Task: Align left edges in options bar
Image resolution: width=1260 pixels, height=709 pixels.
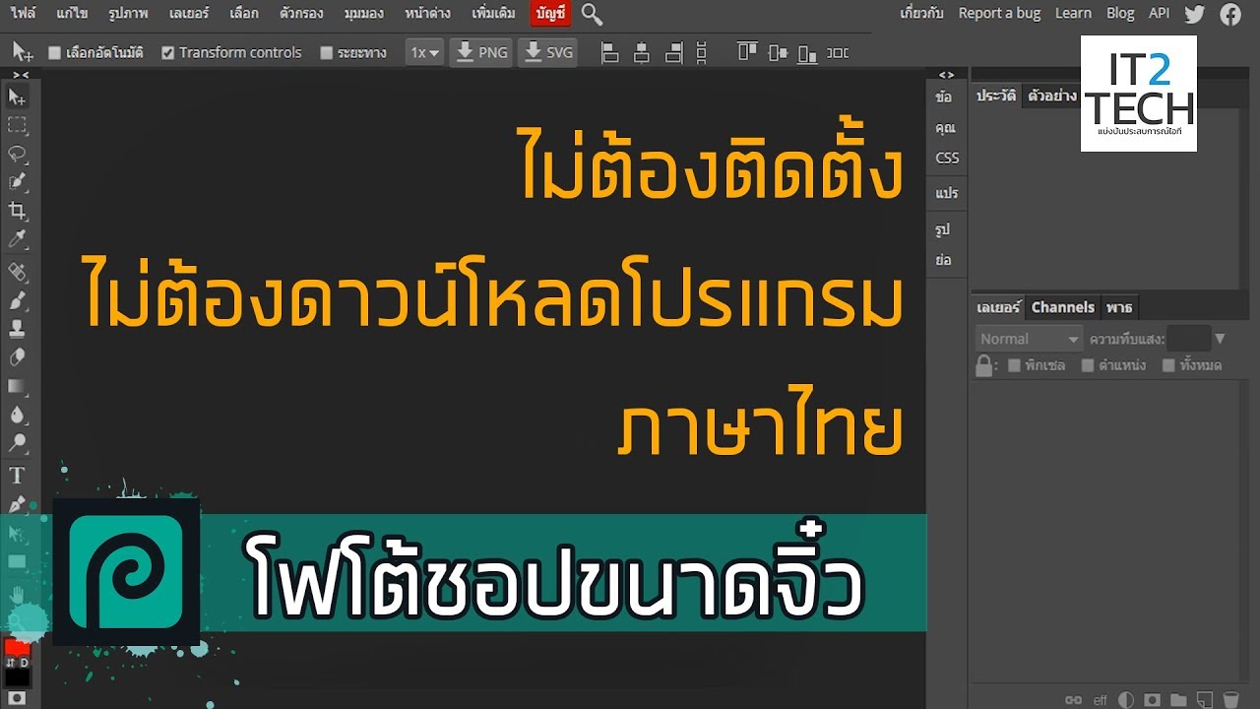Action: [x=610, y=53]
